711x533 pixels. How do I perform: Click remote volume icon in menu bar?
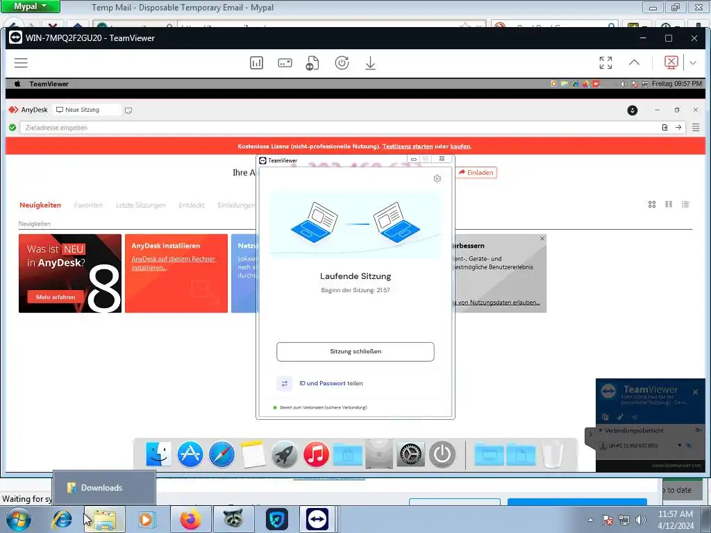tap(624, 84)
